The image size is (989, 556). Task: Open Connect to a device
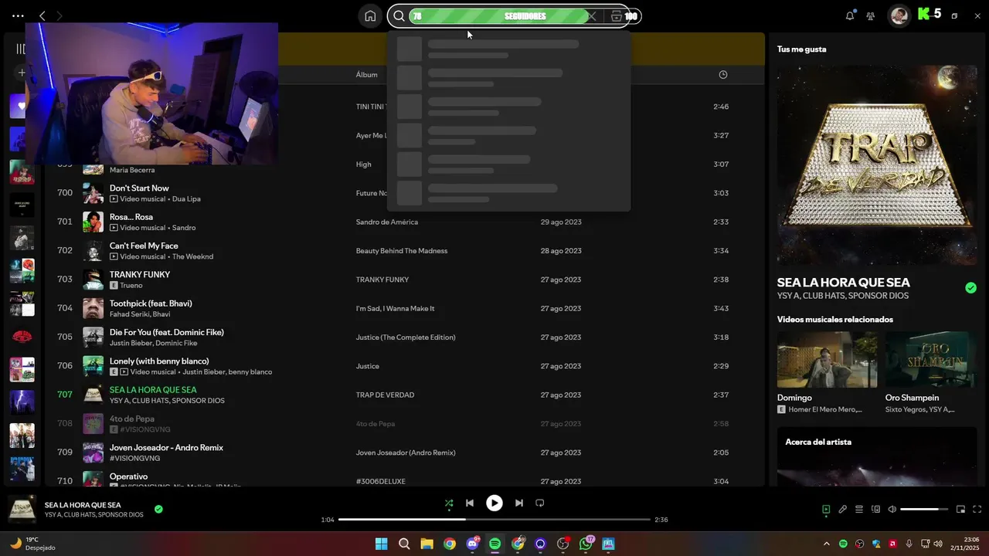(876, 509)
